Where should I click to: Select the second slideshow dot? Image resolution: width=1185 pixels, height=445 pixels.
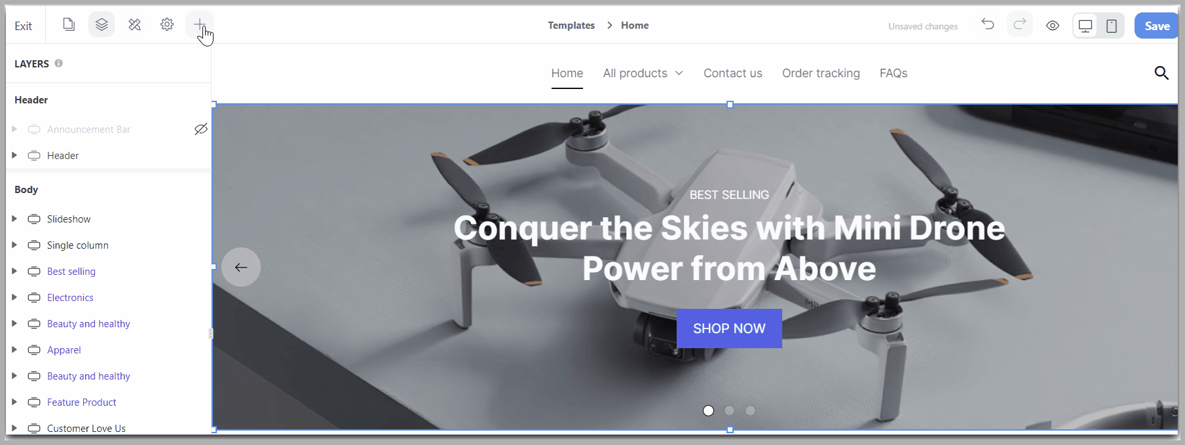pyautogui.click(x=730, y=410)
